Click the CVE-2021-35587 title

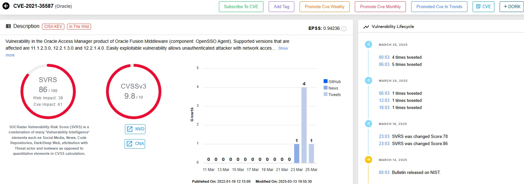tap(33, 6)
